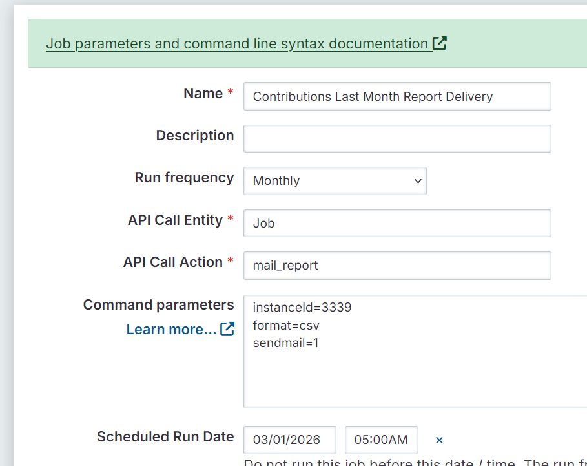Click into the empty Description field

pyautogui.click(x=396, y=139)
